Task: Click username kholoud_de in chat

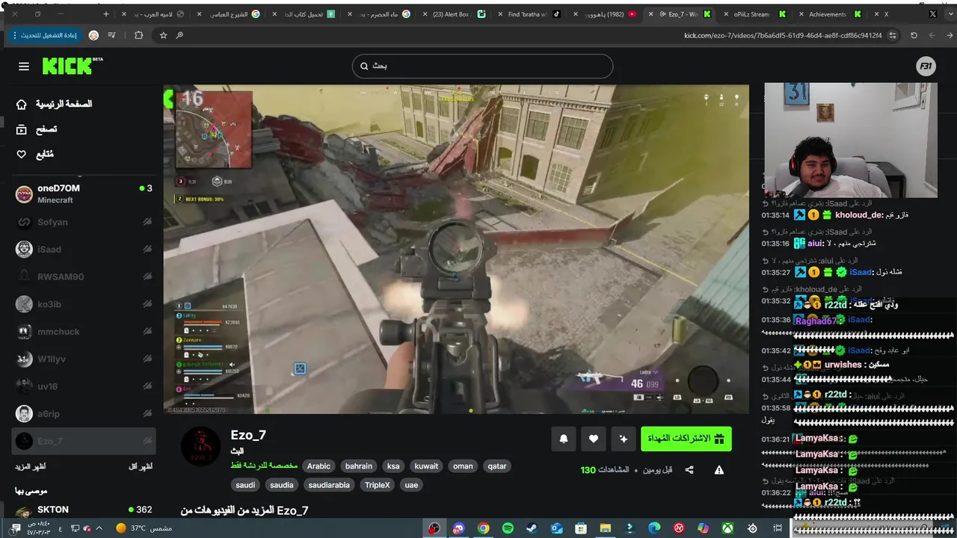Action: tap(858, 215)
